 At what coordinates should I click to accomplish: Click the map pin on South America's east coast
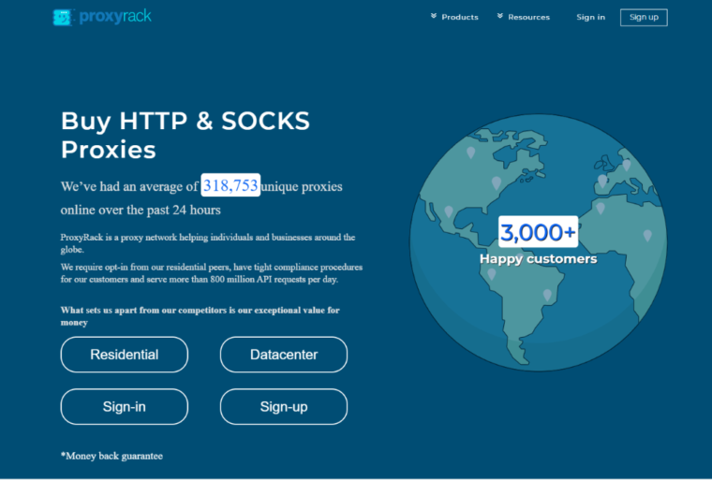(547, 296)
